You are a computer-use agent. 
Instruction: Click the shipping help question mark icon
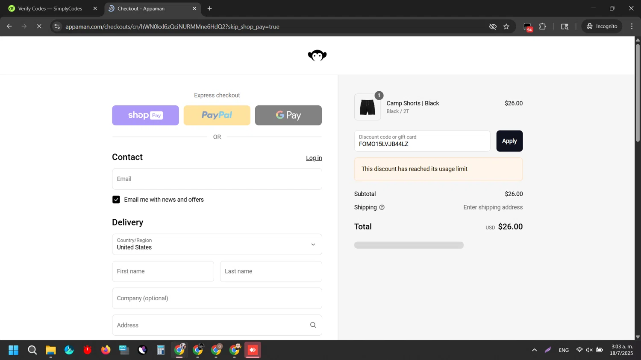[x=382, y=207]
